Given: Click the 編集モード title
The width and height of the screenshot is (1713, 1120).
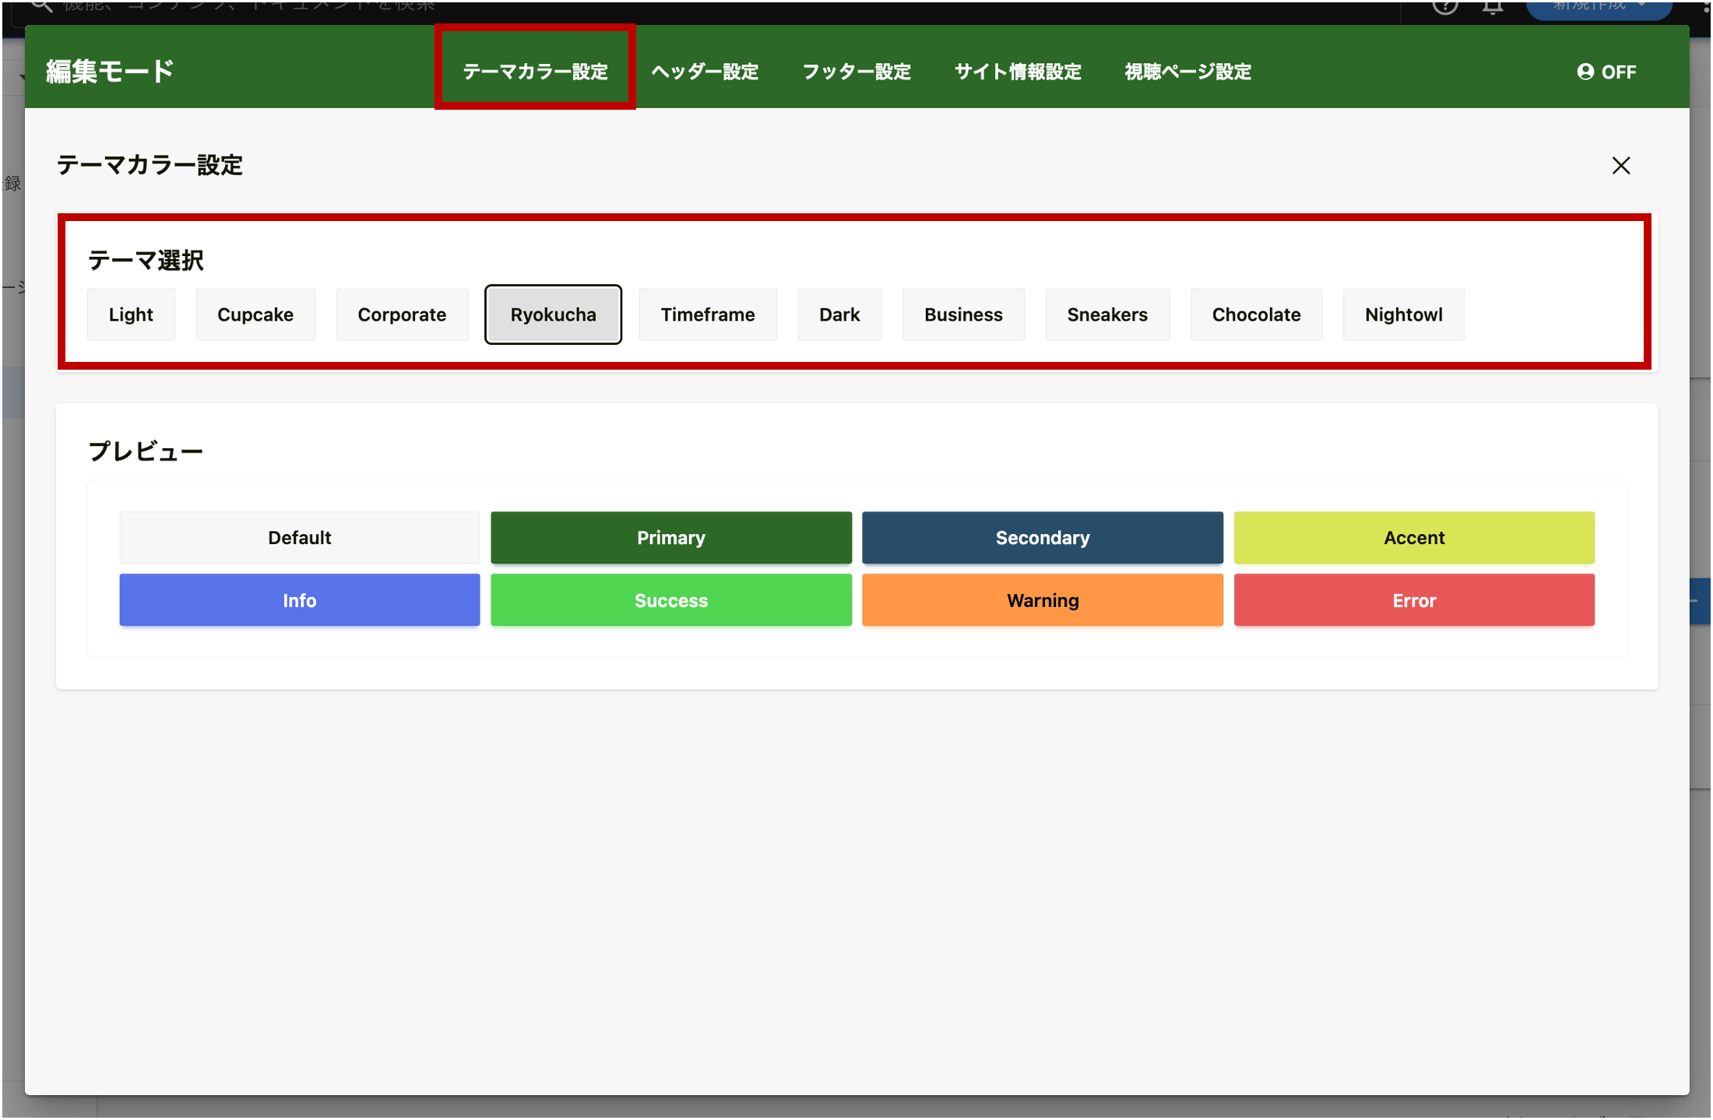Looking at the screenshot, I should click(110, 72).
